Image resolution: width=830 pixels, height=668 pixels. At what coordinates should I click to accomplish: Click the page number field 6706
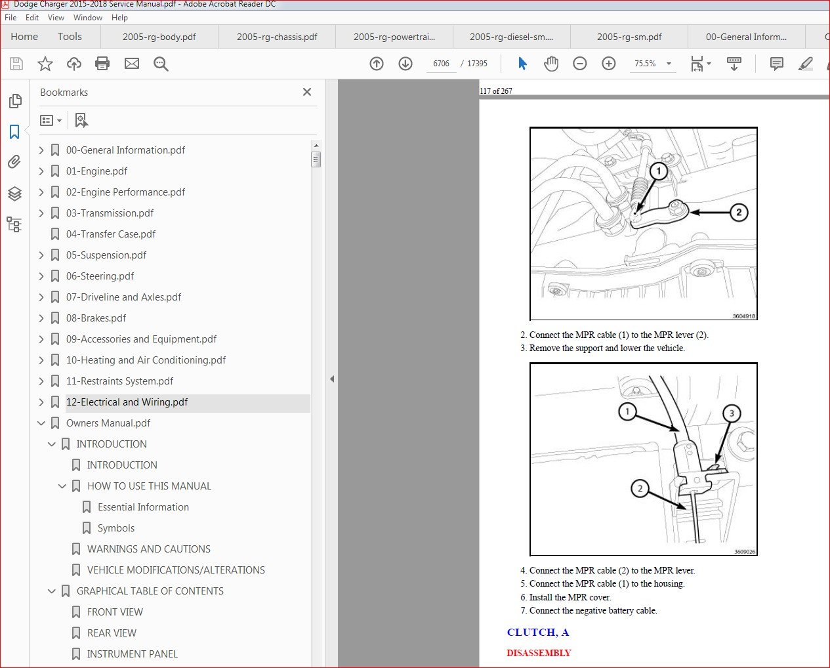coord(441,64)
